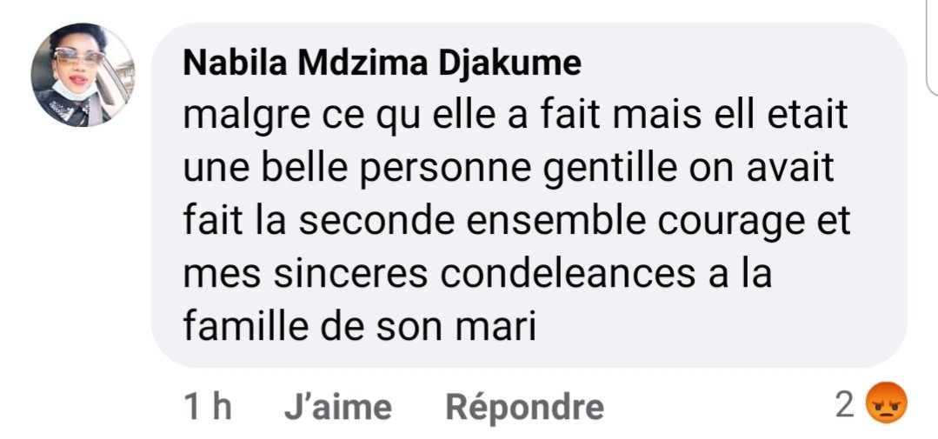Click the word "etait" in the comment
This screenshot has height=439, width=938.
click(808, 117)
